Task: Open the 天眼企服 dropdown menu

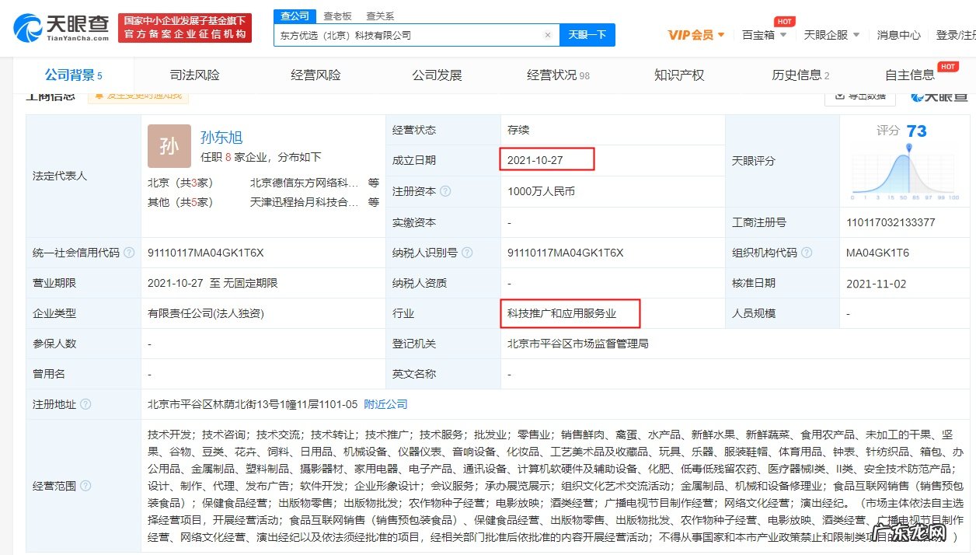Action: pyautogui.click(x=832, y=35)
